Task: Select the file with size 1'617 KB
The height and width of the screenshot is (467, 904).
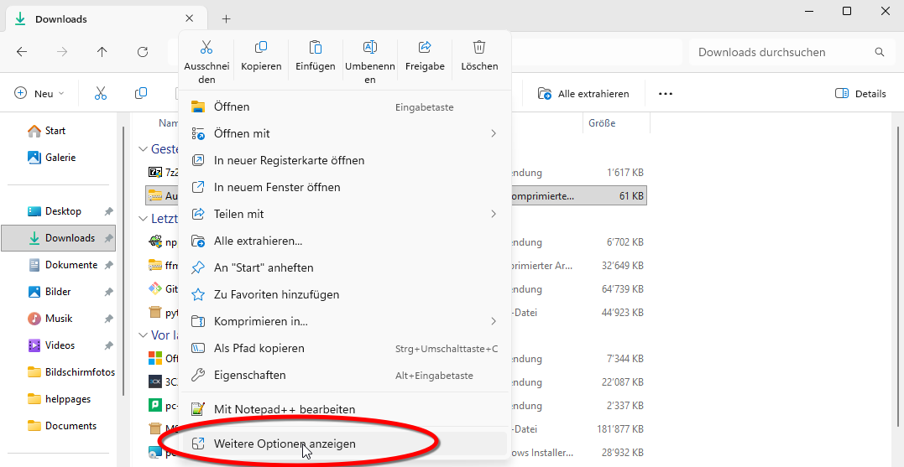Action: tap(395, 172)
